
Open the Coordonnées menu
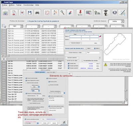pos(28,5)
